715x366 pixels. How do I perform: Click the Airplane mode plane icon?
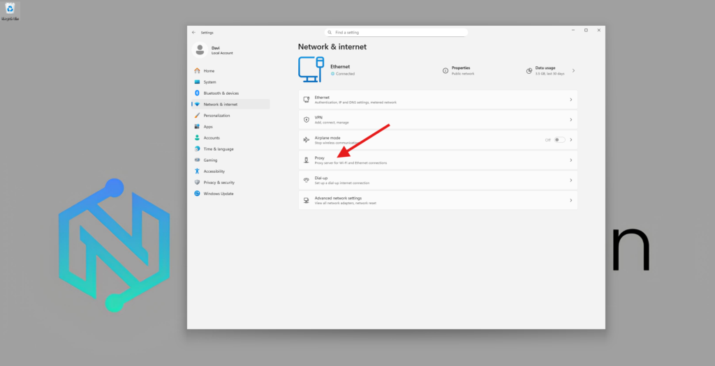(307, 139)
